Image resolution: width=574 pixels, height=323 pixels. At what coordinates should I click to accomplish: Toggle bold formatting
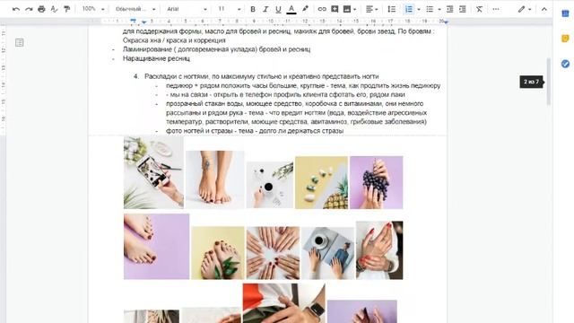[253, 9]
